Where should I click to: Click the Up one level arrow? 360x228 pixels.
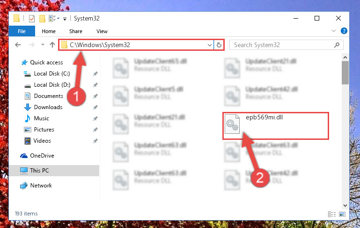coord(52,45)
